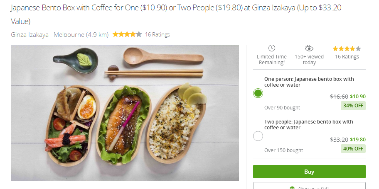Click 16 Ratings text in the right panel
Viewport: 379px width, 189px height.
click(x=347, y=57)
